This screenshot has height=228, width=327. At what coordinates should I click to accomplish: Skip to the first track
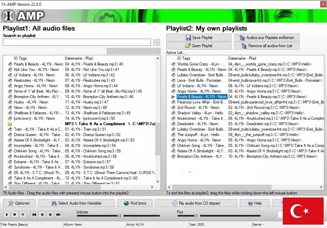(x=34, y=214)
